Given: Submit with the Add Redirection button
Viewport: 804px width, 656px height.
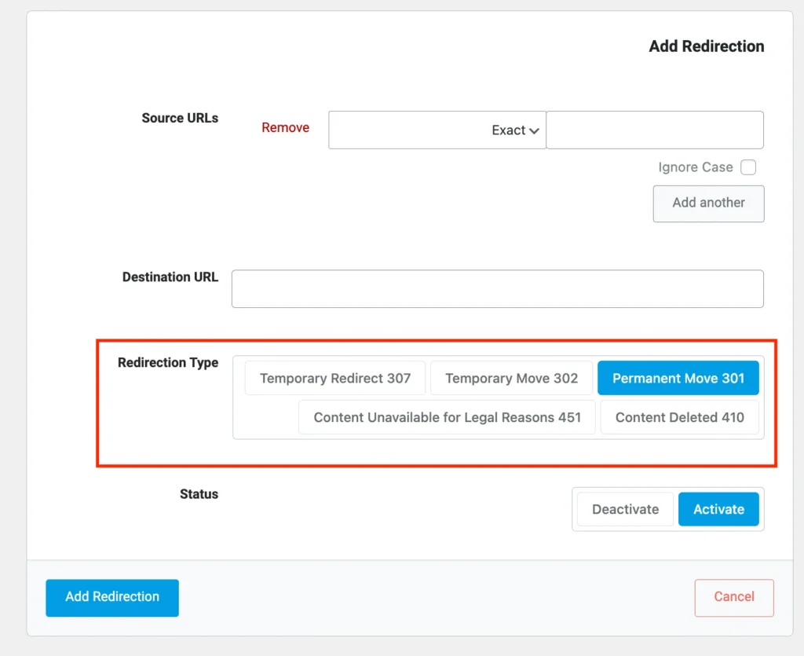Looking at the screenshot, I should coord(112,598).
